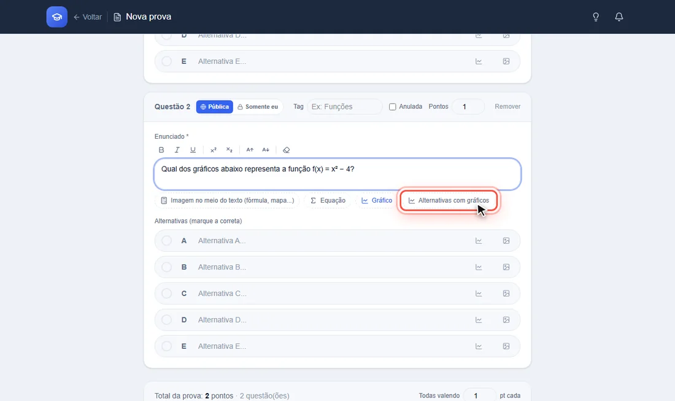Insert a Gráfico in the statement
This screenshot has width=675, height=401.
377,201
